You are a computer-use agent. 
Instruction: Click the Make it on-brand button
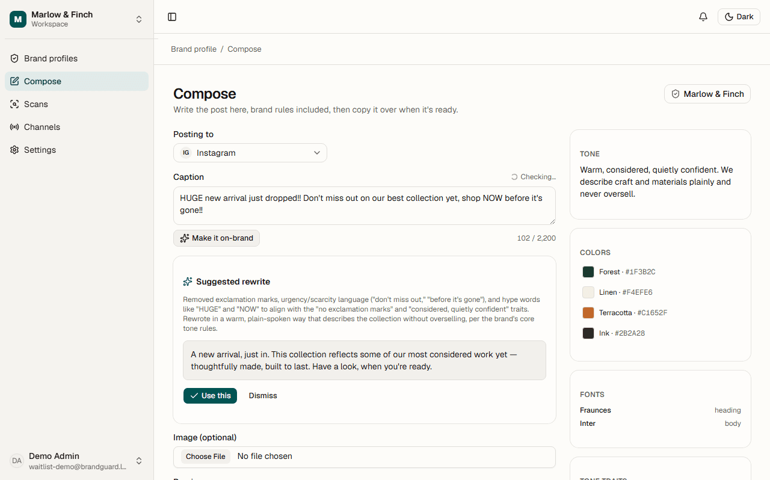tap(217, 238)
